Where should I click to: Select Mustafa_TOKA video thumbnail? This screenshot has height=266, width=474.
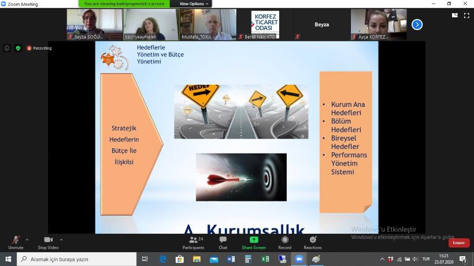(x=208, y=24)
